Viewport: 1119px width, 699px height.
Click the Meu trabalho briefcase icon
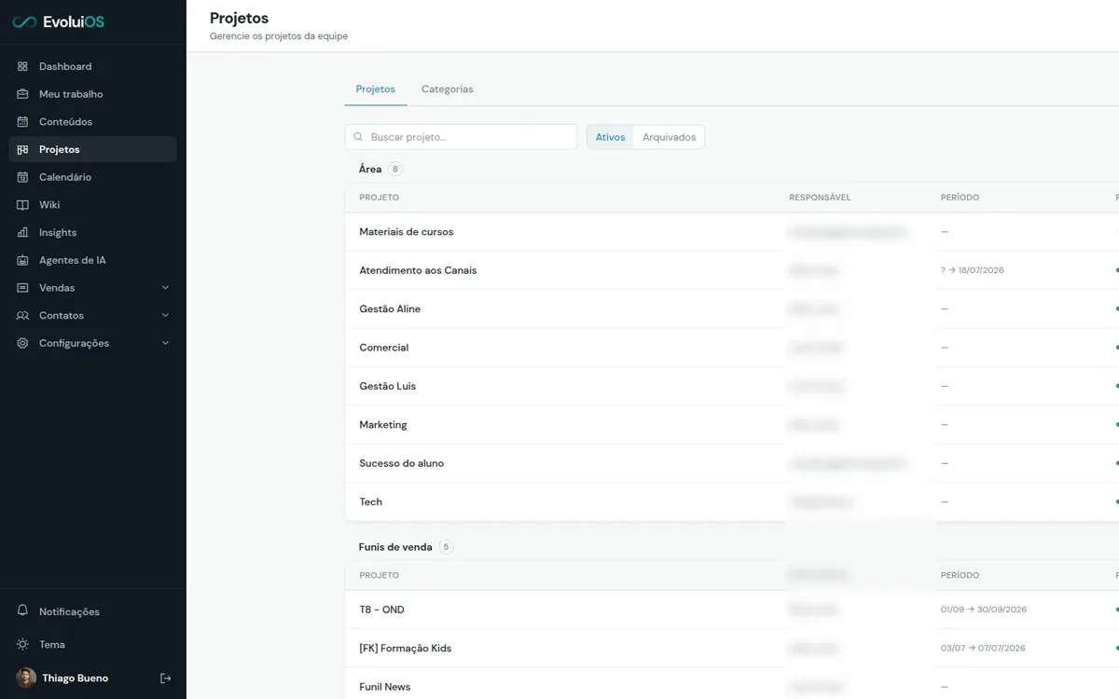point(22,94)
